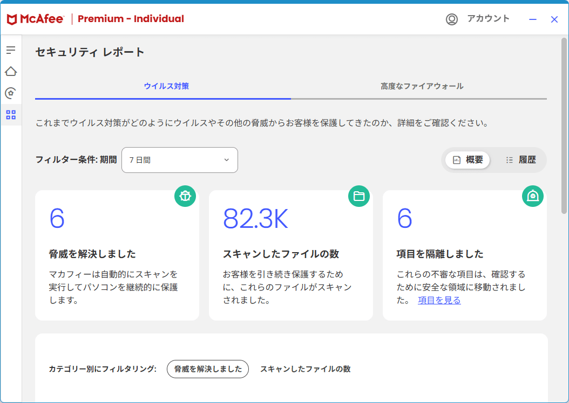Click the bug icon on threats card
Viewport: 569px width, 403px height.
[x=185, y=196]
